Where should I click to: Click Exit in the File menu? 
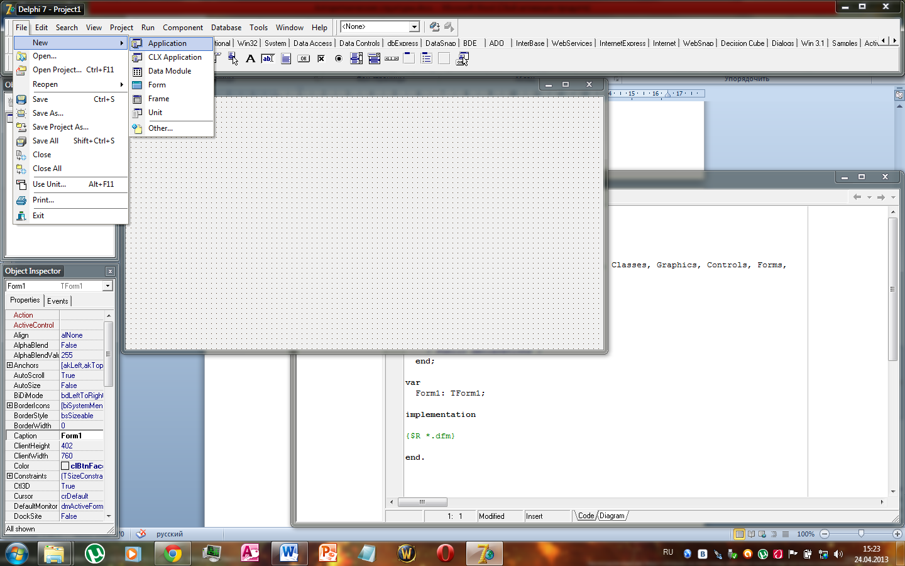click(x=70, y=216)
